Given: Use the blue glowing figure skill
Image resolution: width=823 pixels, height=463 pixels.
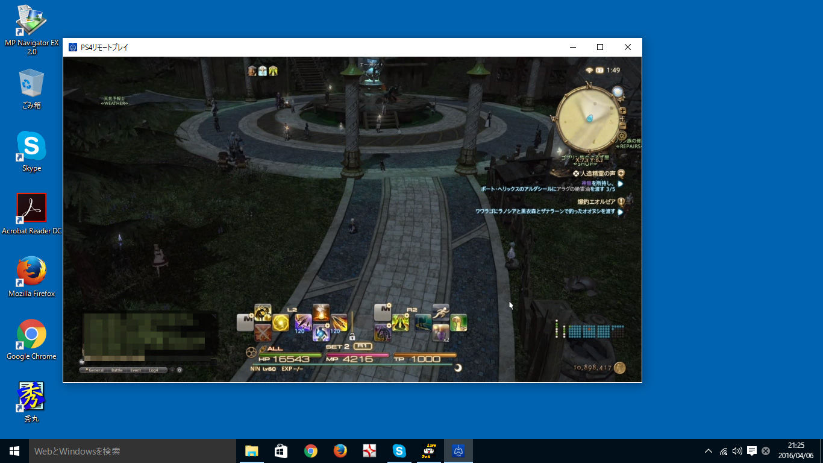Looking at the screenshot, I should point(321,332).
